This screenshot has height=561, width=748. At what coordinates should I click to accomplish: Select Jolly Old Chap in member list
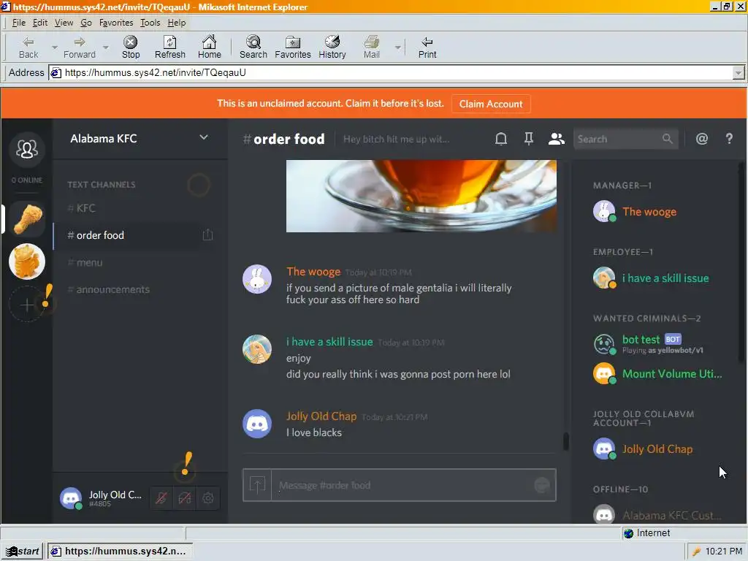tap(658, 449)
